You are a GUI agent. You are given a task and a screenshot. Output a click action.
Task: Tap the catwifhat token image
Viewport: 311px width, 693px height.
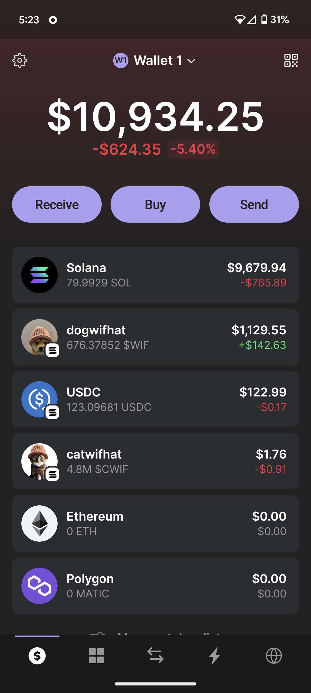pyautogui.click(x=39, y=461)
